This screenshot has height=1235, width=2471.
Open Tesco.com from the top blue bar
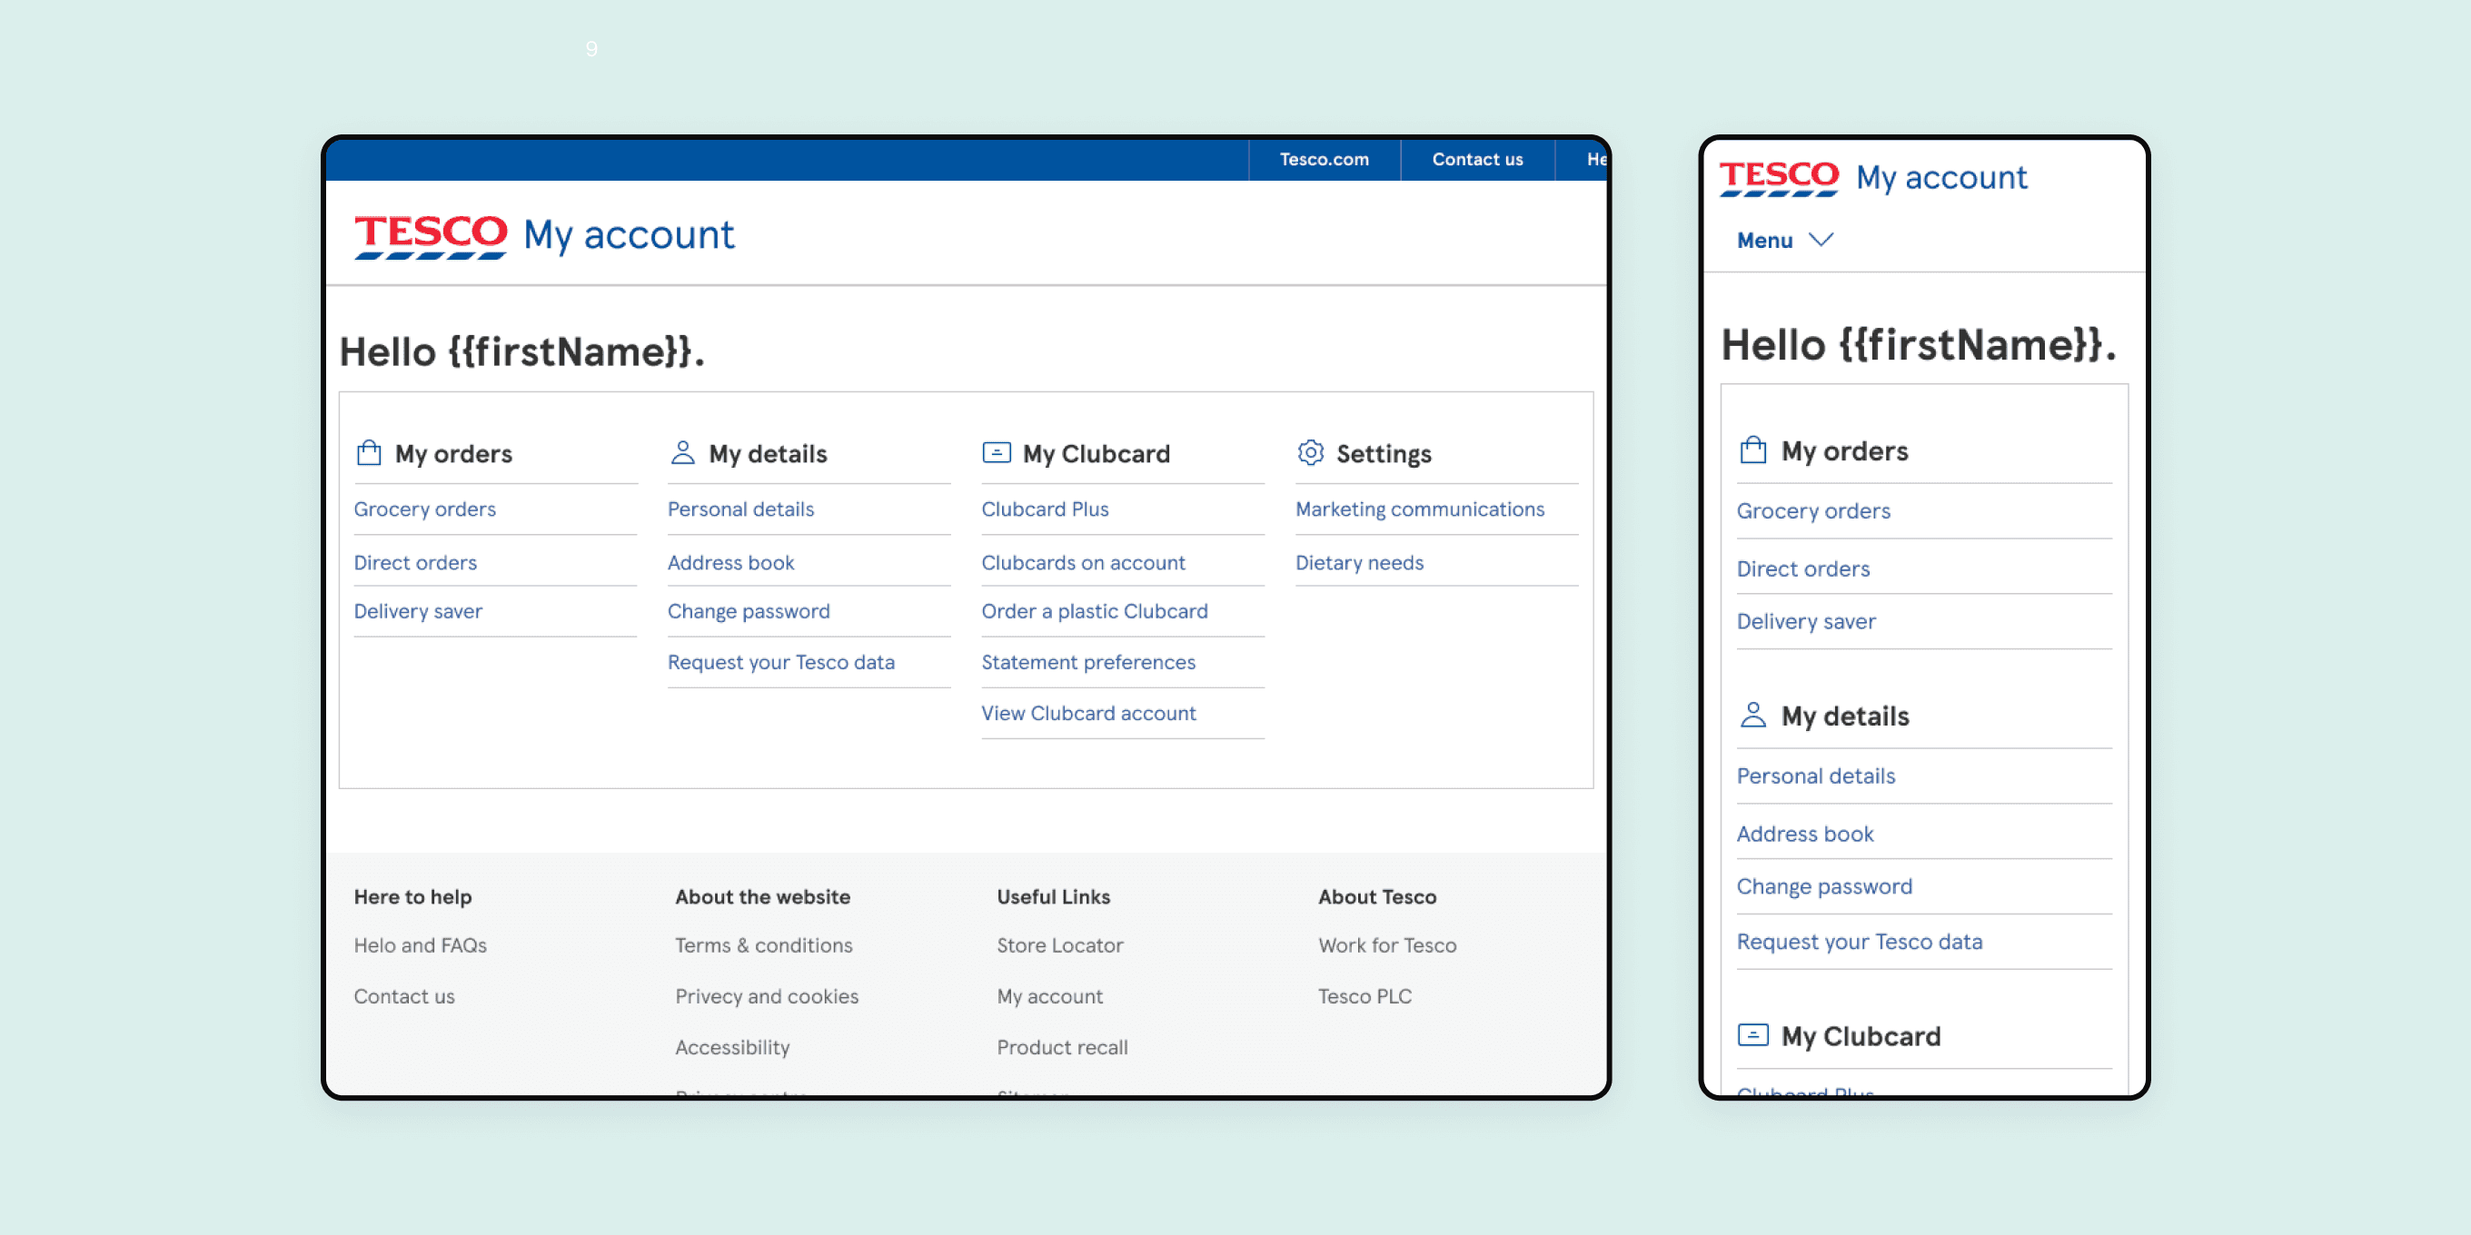point(1324,159)
